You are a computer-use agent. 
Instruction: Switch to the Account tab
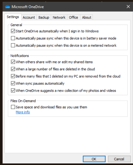click(29, 17)
